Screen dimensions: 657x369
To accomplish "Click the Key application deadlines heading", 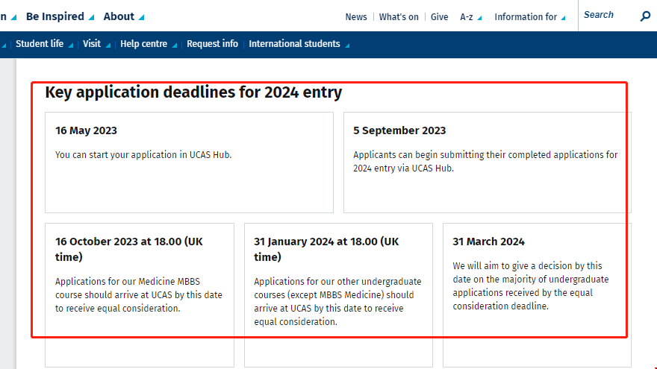I will point(193,92).
